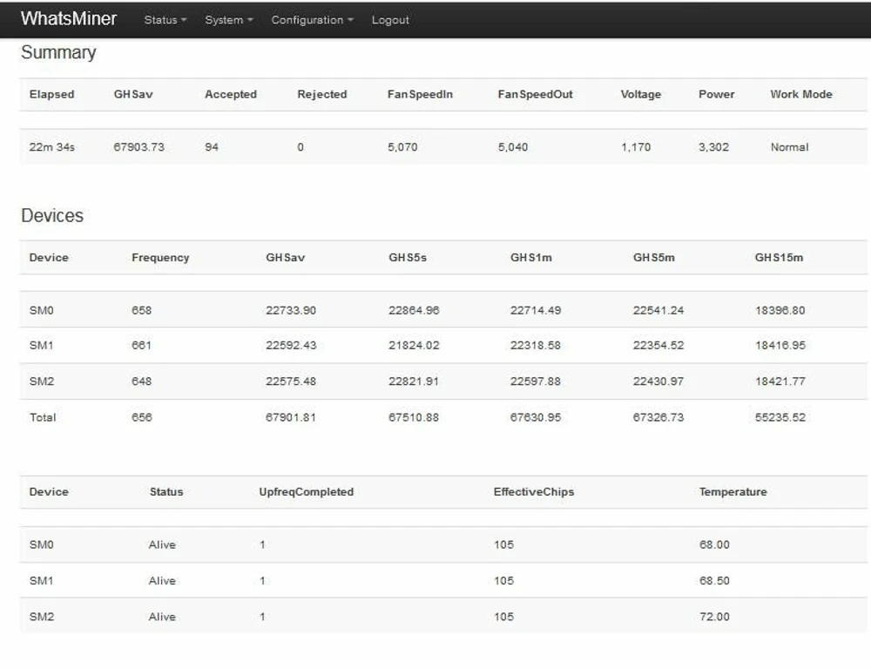Click the Voltage column header
Image resolution: width=871 pixels, height=669 pixels.
pos(641,94)
